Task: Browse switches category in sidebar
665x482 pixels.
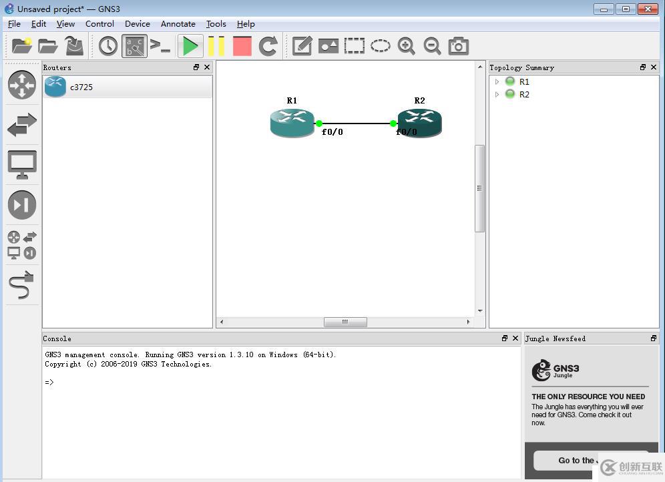Action: [x=21, y=125]
